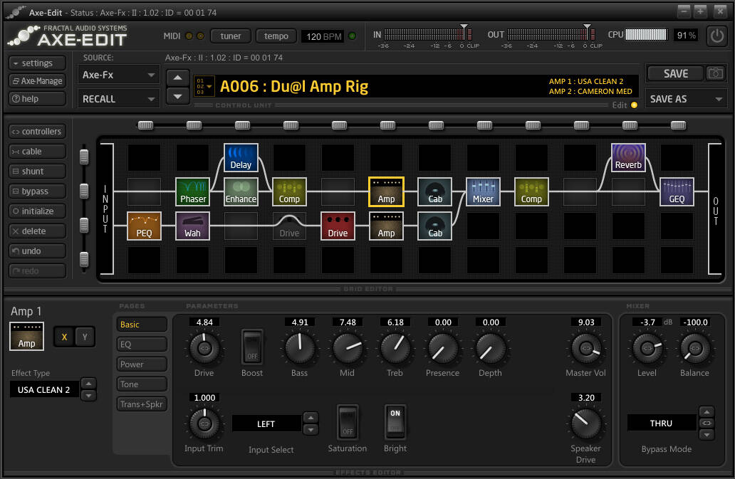Screen dimensions: 735x479
Task: Select the Enhance effect block
Action: click(x=241, y=191)
